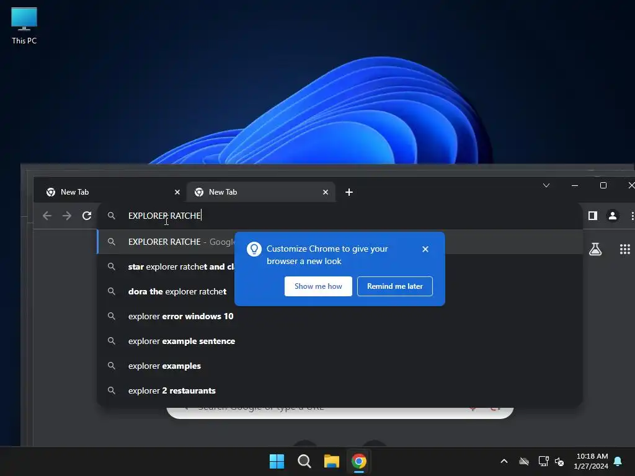Dismiss the Customize Chrome popup

[425, 249]
